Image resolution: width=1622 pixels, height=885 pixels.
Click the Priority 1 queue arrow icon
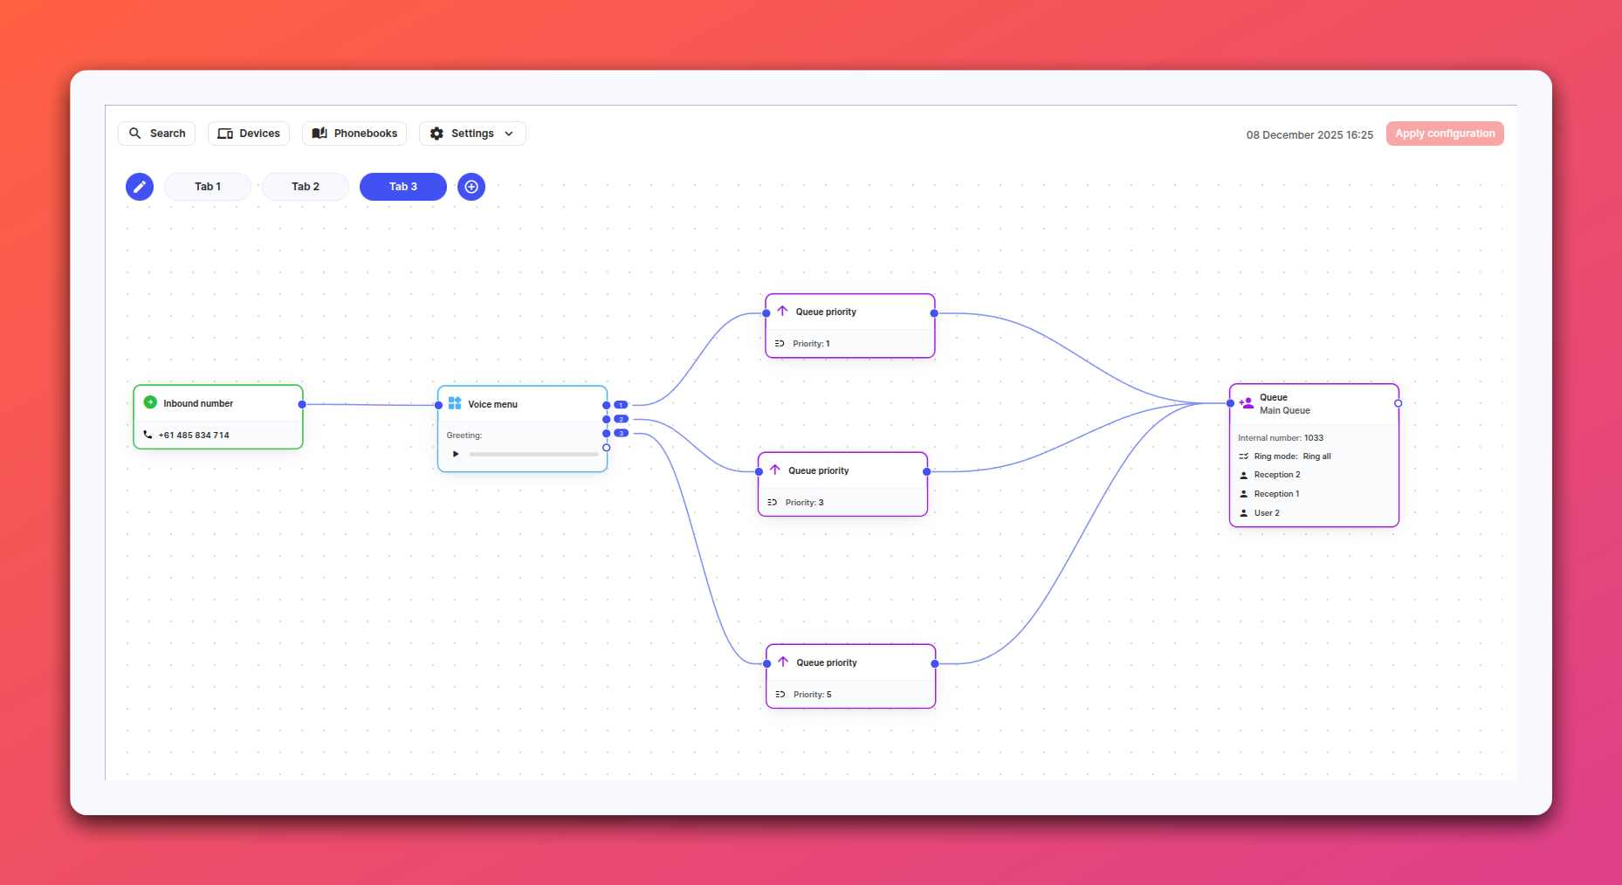click(x=782, y=312)
